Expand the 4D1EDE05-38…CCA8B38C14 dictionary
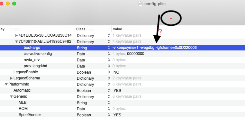The image size is (245, 117). coord(17,36)
